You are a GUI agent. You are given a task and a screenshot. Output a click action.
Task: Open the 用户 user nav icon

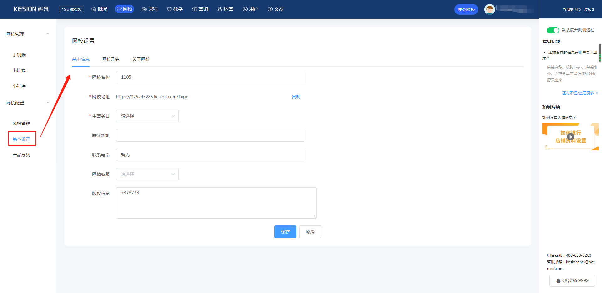245,9
